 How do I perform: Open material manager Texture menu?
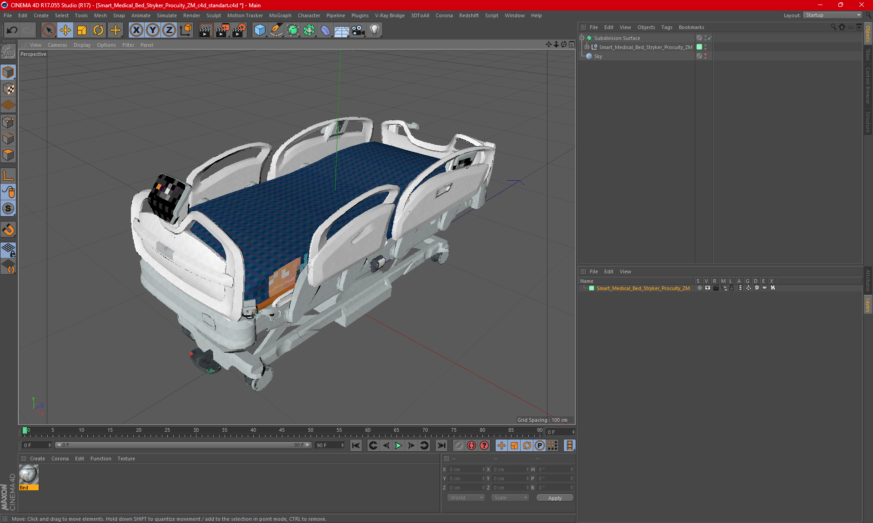click(x=126, y=459)
